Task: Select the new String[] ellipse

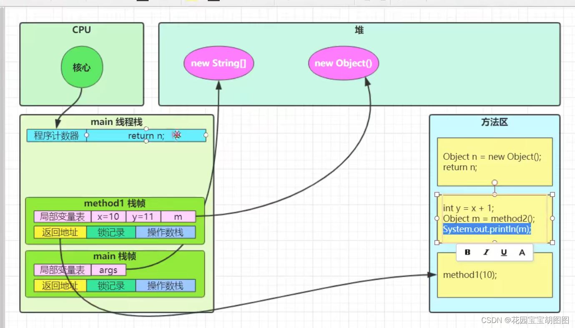Action: [x=218, y=63]
